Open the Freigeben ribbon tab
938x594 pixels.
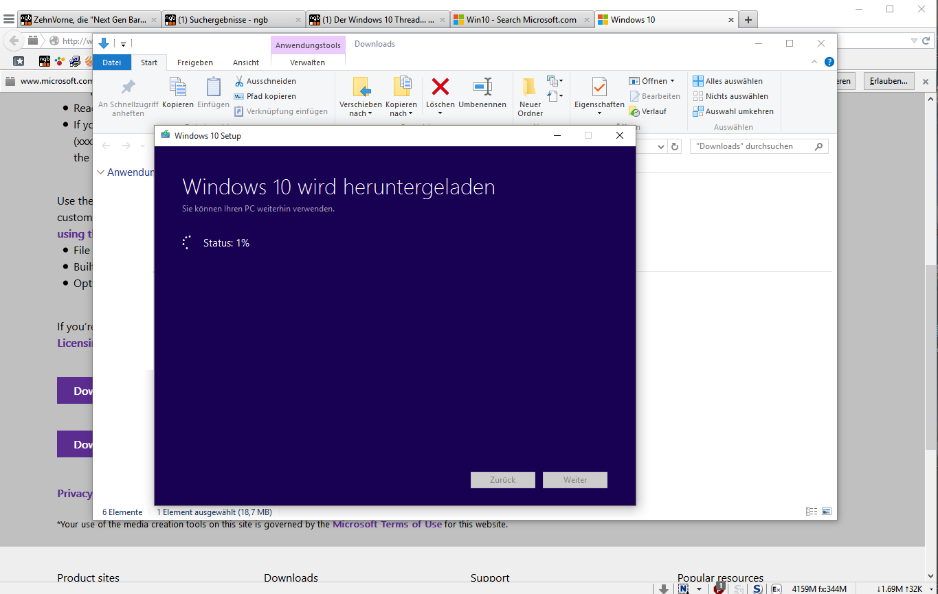(x=194, y=62)
